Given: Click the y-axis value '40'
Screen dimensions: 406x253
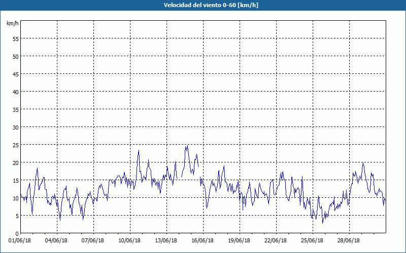Looking at the screenshot, I should (x=16, y=92).
